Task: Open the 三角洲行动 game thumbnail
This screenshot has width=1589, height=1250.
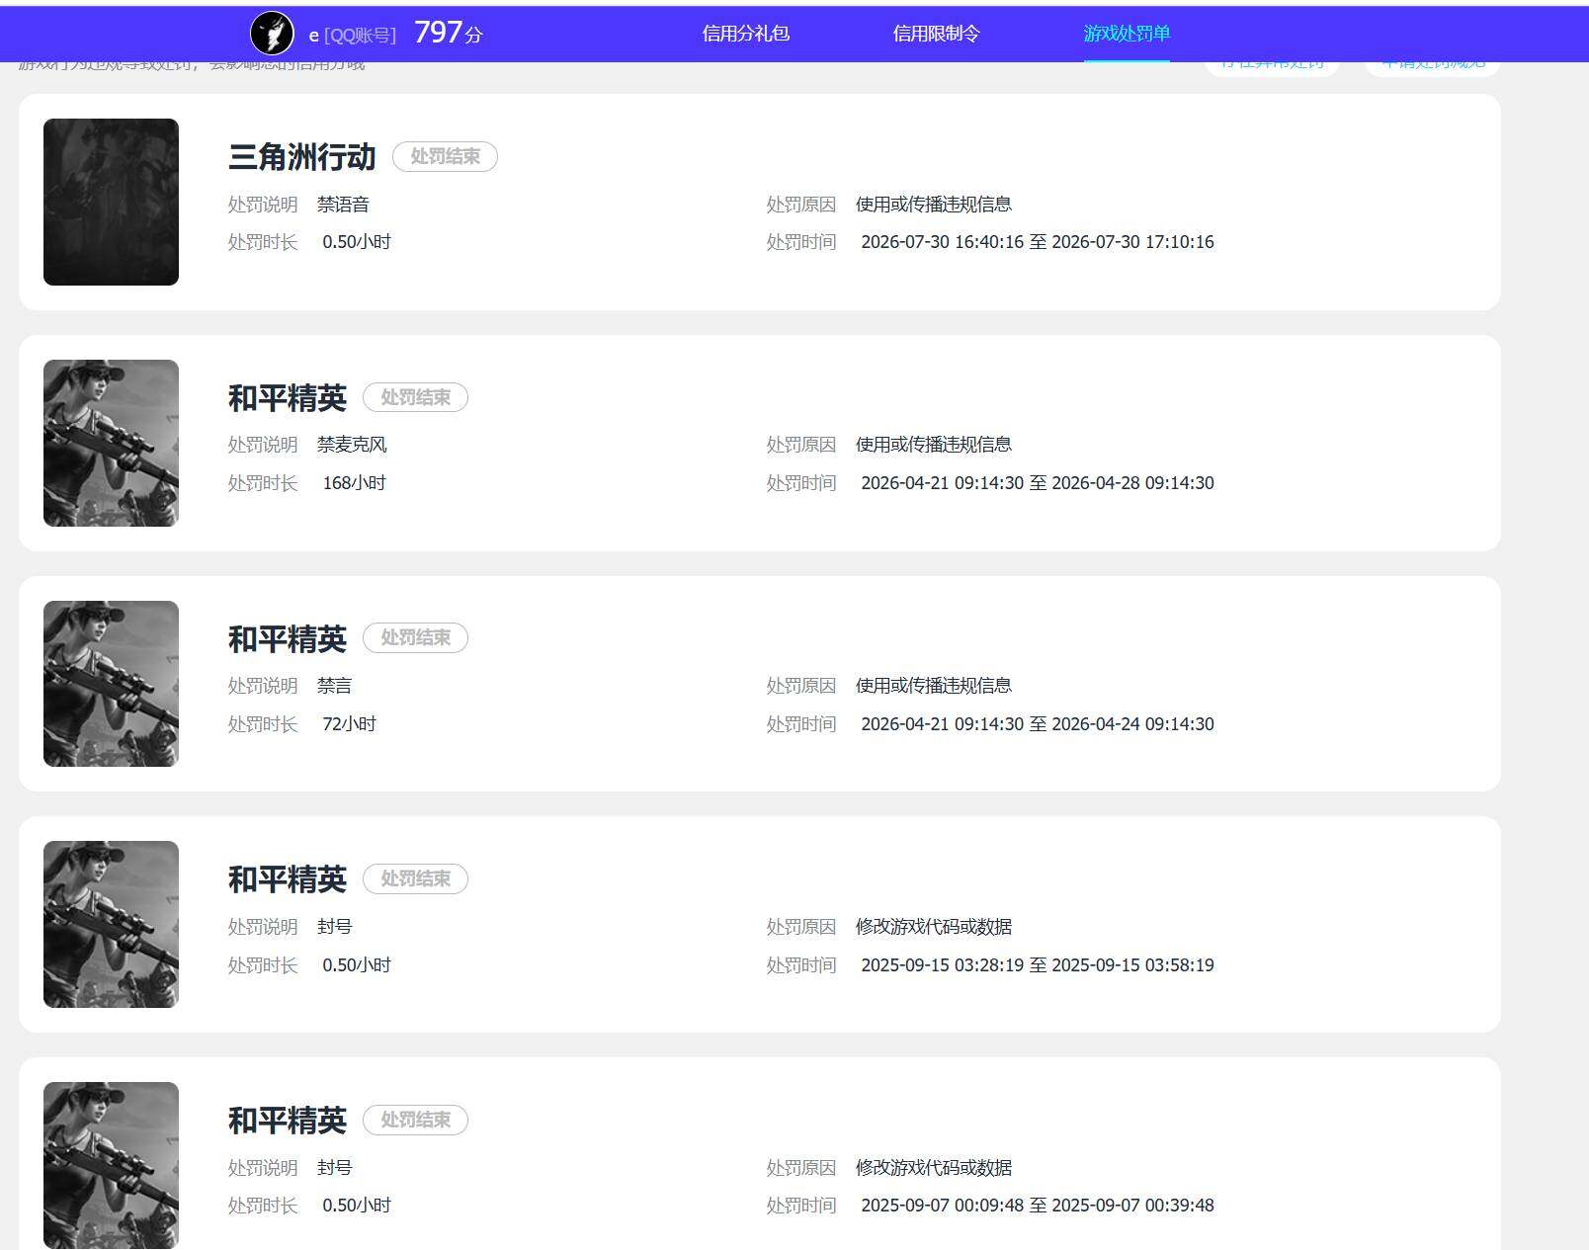Action: click(x=111, y=202)
